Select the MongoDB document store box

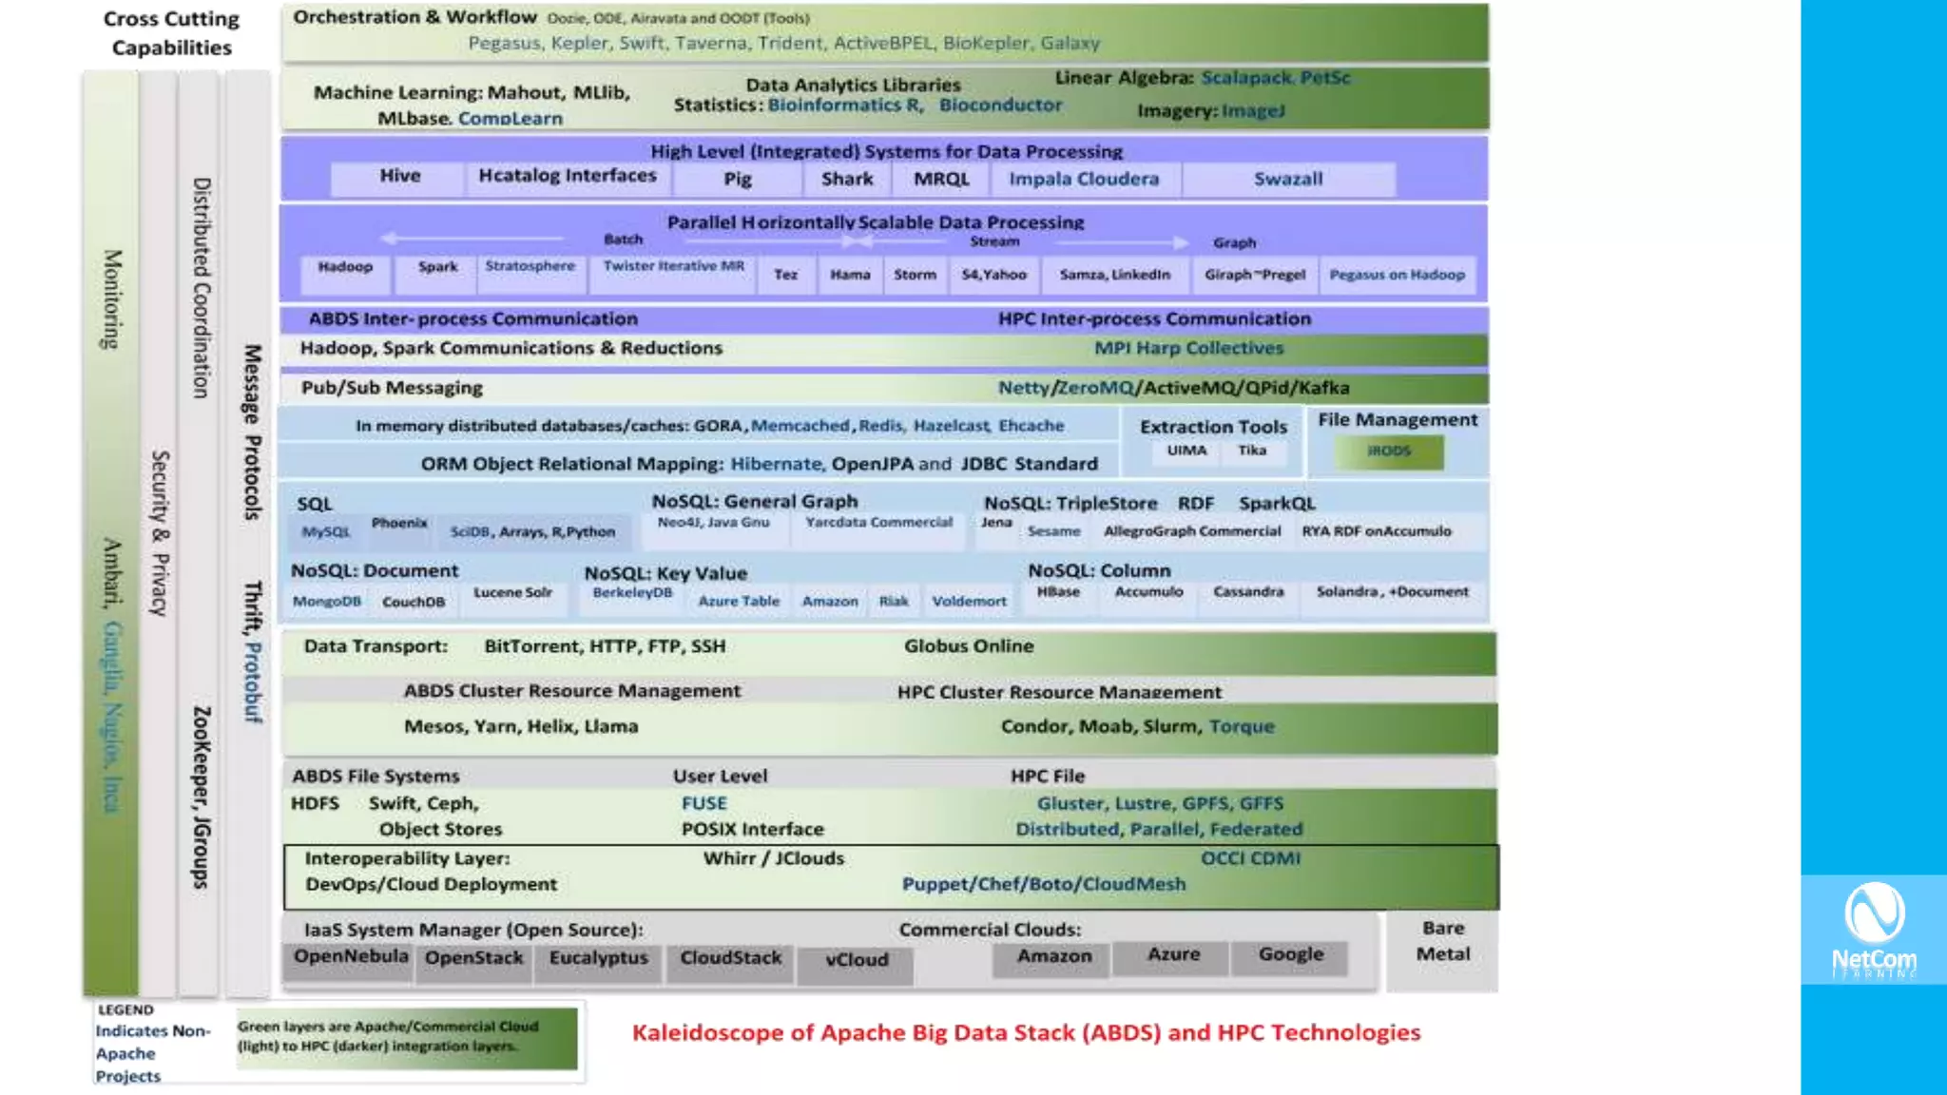point(326,603)
